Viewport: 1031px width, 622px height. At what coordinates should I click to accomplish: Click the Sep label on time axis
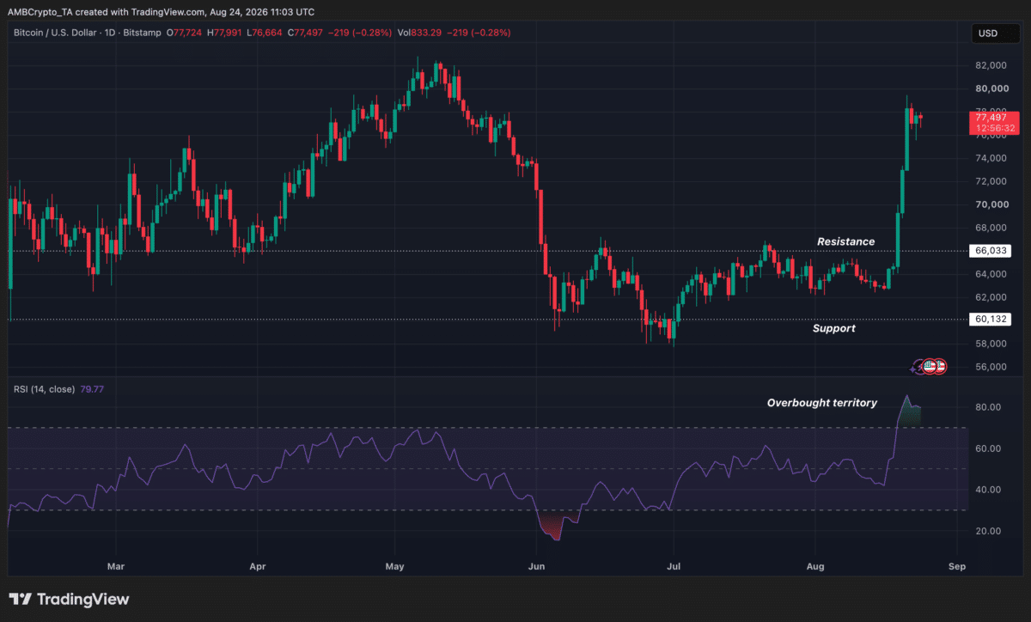click(957, 567)
